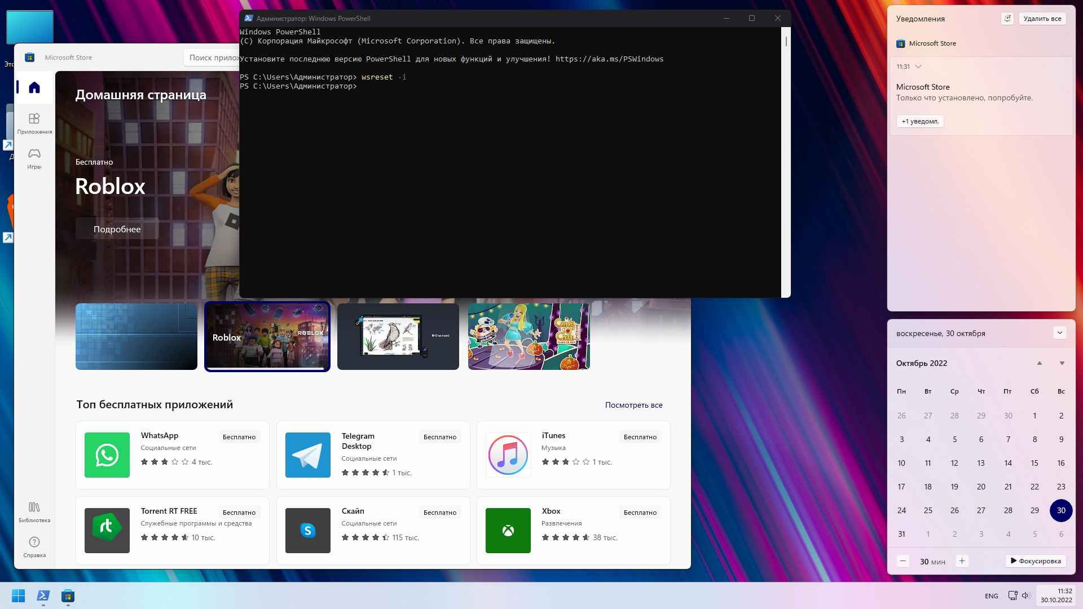The height and width of the screenshot is (609, 1083).
Task: Open the Windows Start menu
Action: (18, 595)
